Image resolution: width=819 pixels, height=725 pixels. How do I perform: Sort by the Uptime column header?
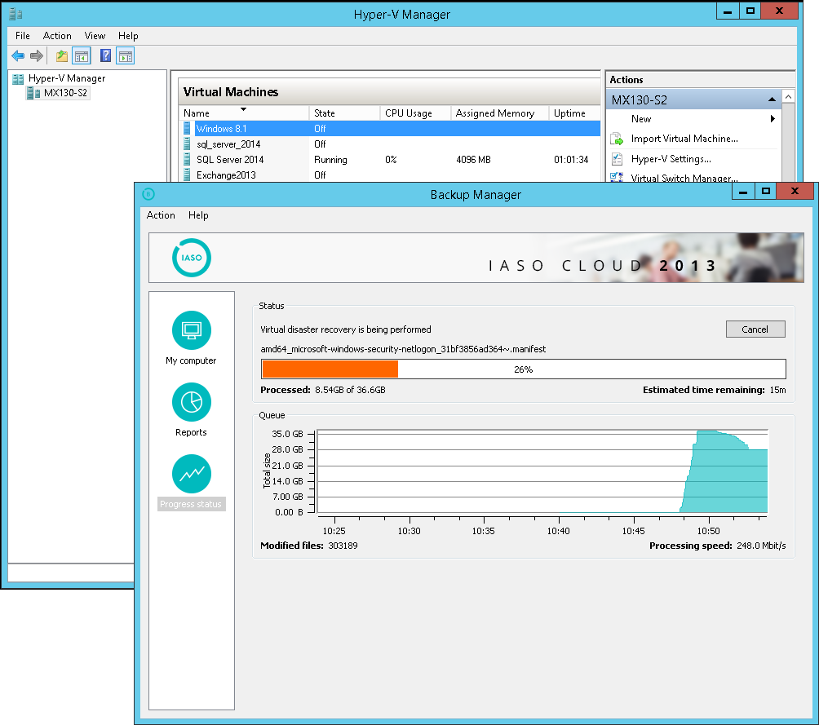(574, 113)
